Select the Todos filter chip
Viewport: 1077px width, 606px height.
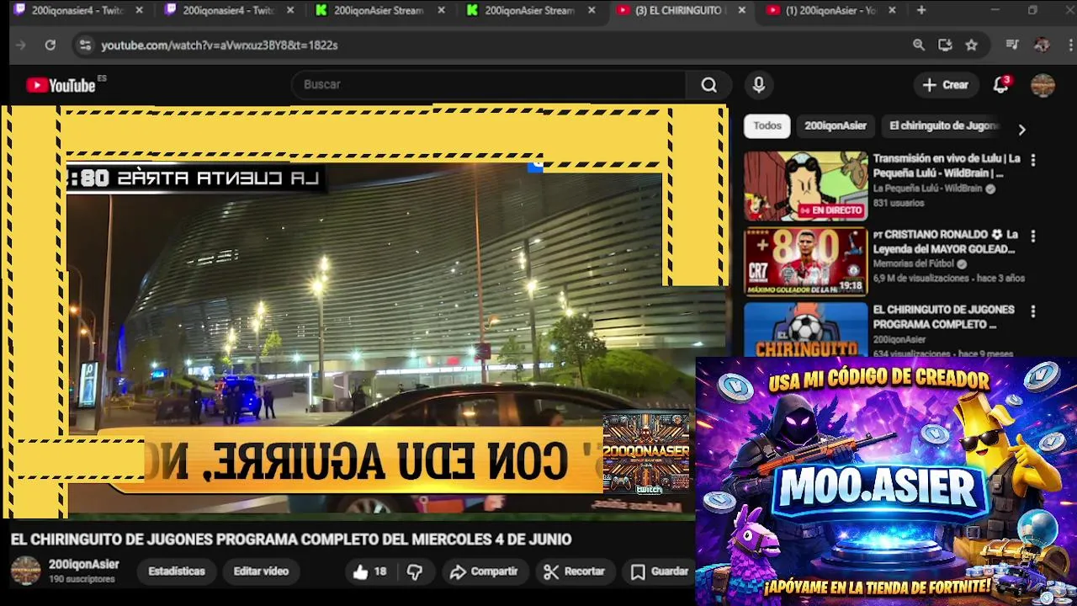[x=767, y=125]
